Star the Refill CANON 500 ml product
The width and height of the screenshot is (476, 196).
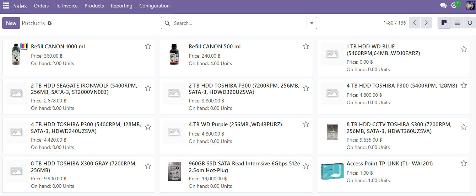[x=305, y=46]
